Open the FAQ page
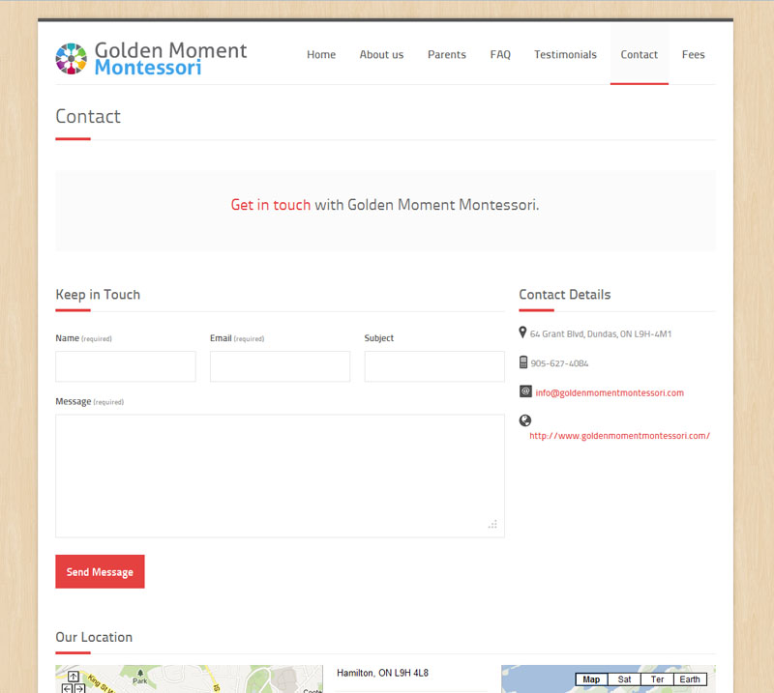 coord(500,55)
